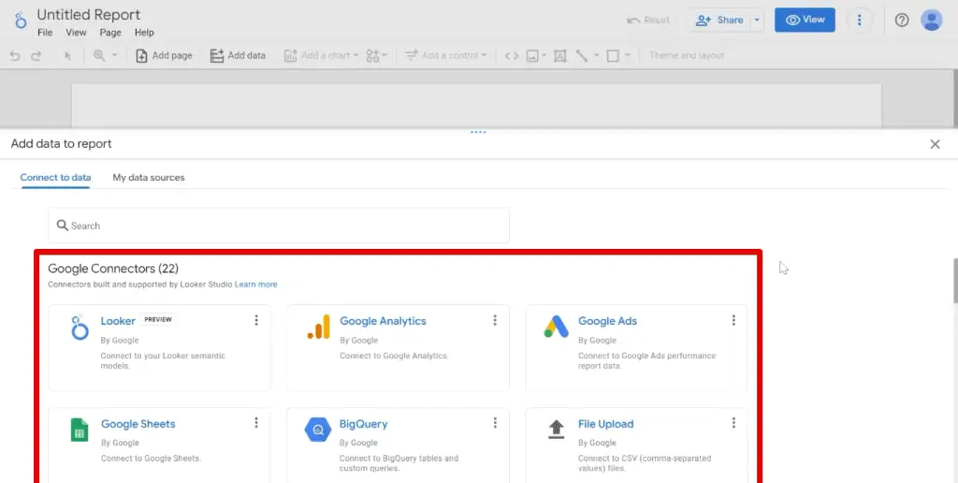Open BigQuery connector more options

click(495, 422)
